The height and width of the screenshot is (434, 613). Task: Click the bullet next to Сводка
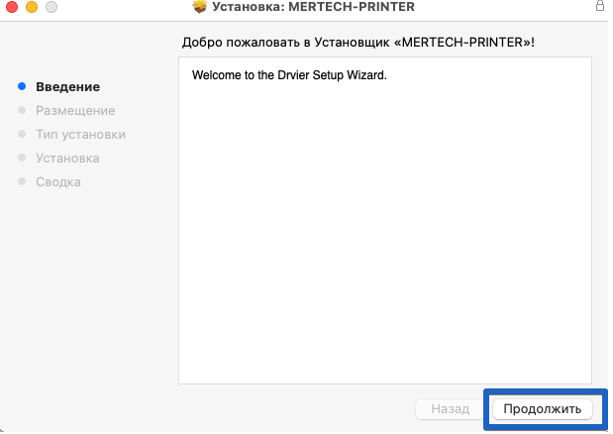(22, 182)
